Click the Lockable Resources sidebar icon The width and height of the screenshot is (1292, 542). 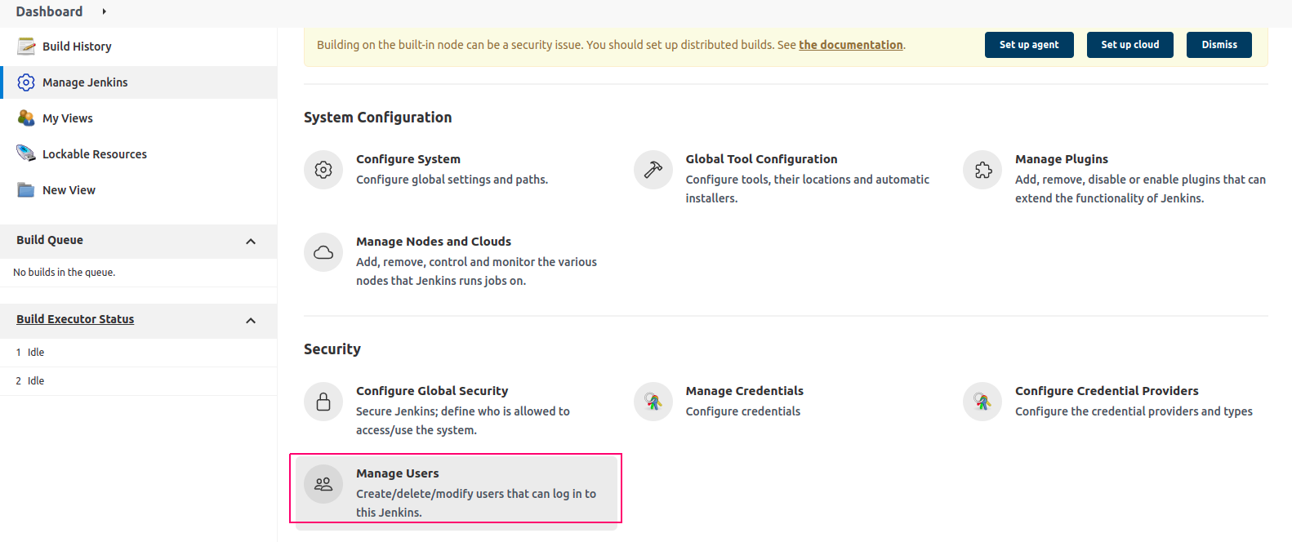click(26, 153)
